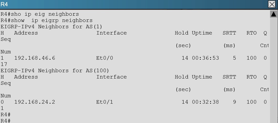Click the 'EIGRP-IPv4 Neighbors for AS(100)' line

pos(55,71)
